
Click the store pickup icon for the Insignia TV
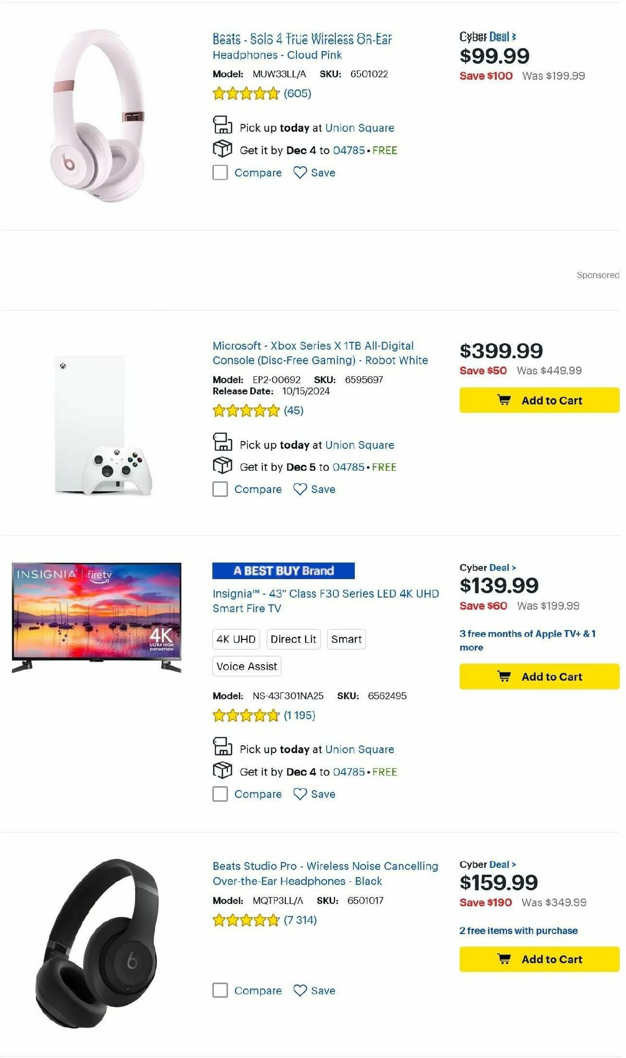coord(223,749)
